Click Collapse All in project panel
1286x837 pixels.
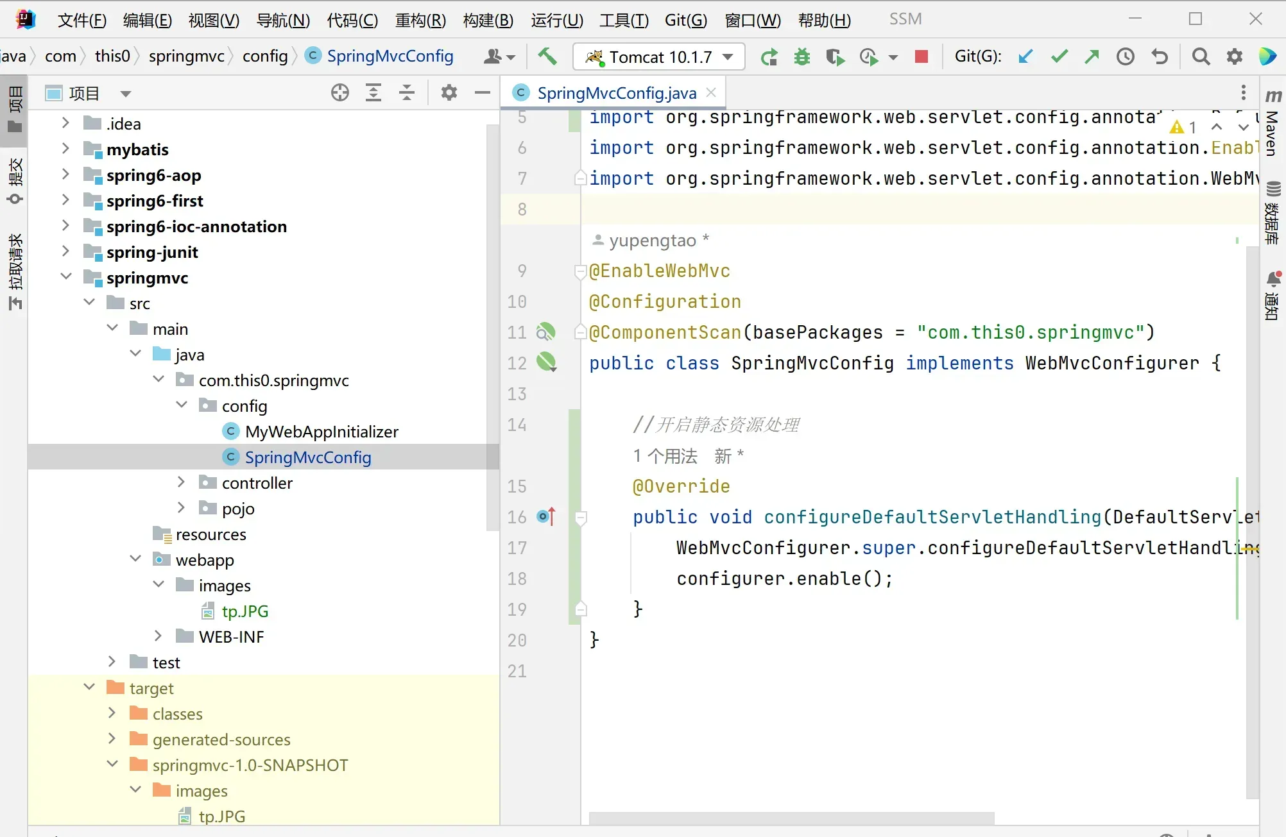[407, 93]
